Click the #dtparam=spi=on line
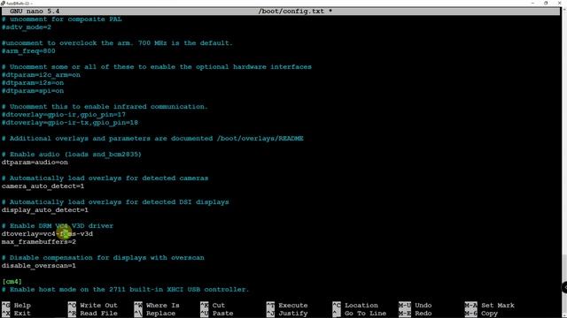Viewport: 567px width, 318px height. coord(33,91)
